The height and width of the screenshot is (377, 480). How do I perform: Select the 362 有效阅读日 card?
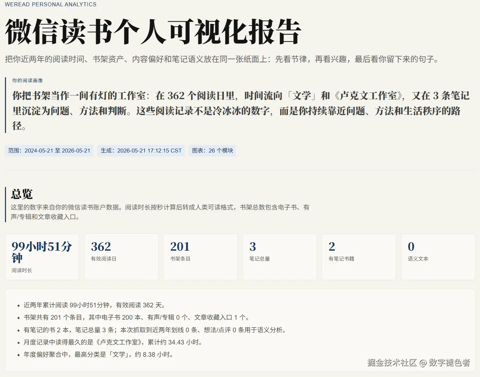(x=121, y=257)
